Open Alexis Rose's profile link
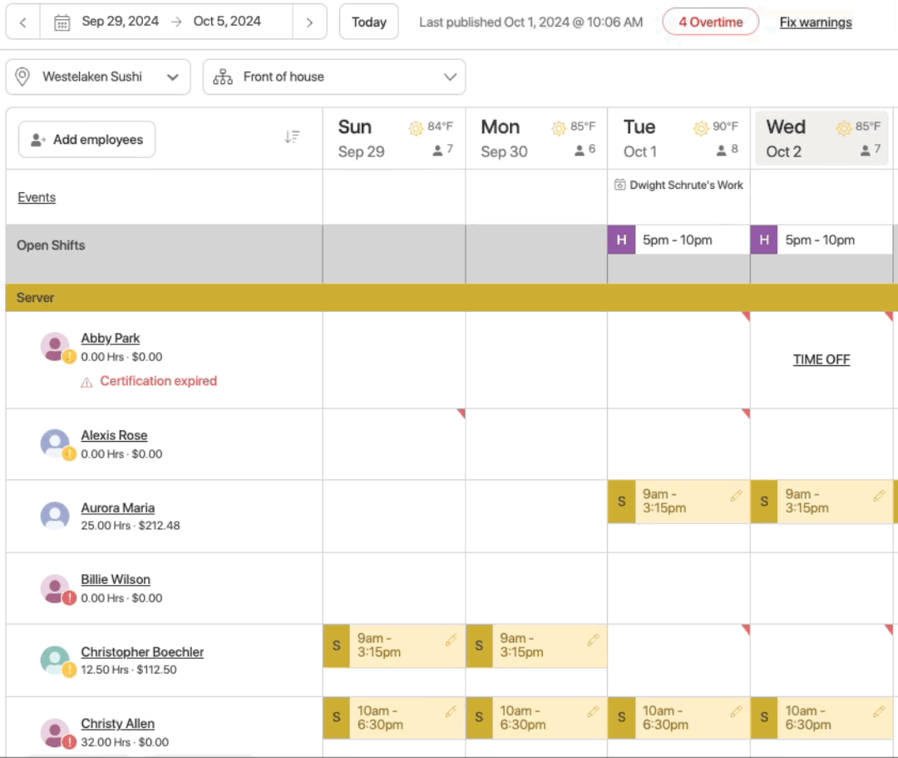This screenshot has height=758, width=898. point(114,435)
